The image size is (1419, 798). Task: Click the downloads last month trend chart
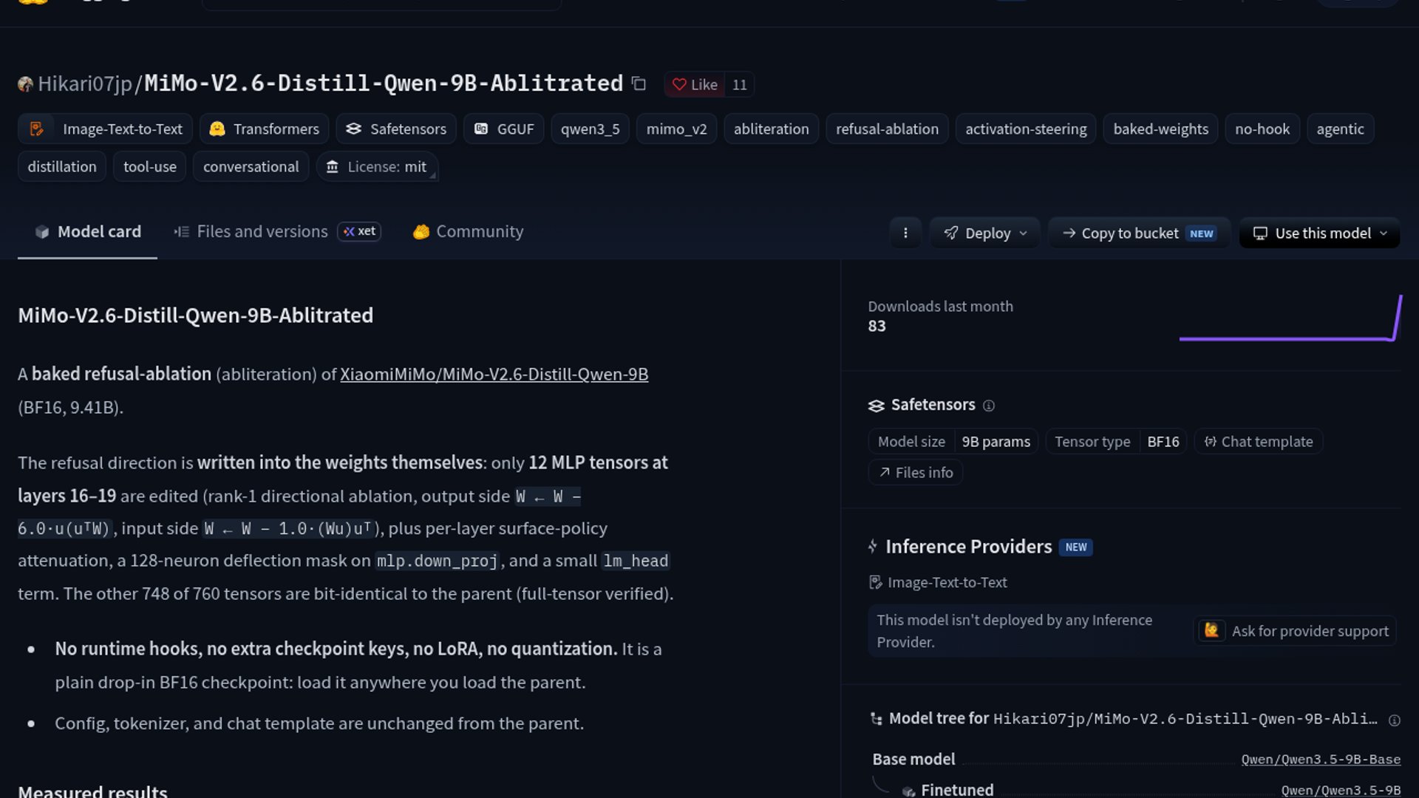coord(1290,319)
